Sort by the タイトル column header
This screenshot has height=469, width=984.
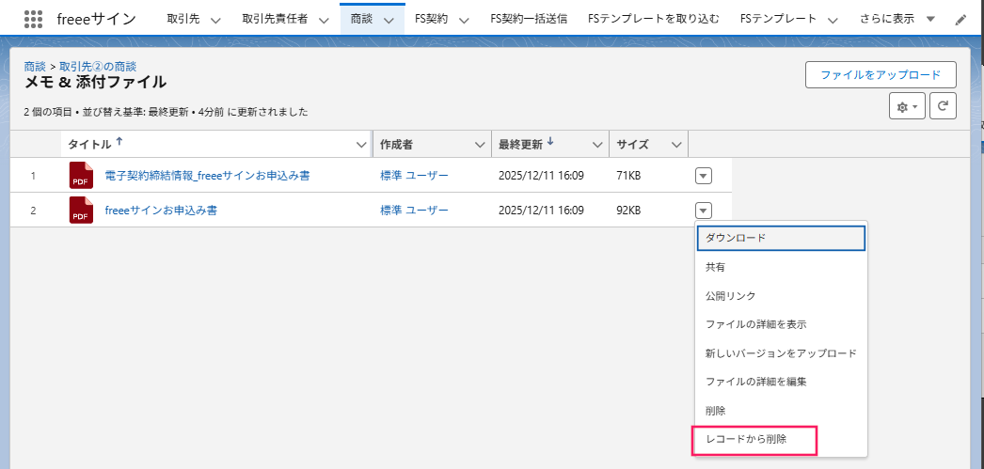89,145
